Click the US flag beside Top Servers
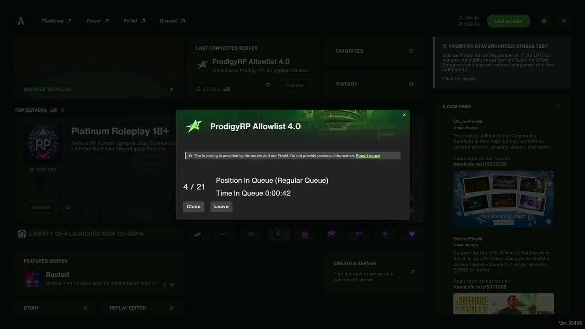Screen dimensions: 585x329 click(x=53, y=110)
